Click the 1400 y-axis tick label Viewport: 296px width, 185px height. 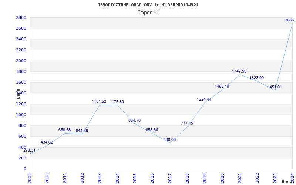[x=21, y=93]
